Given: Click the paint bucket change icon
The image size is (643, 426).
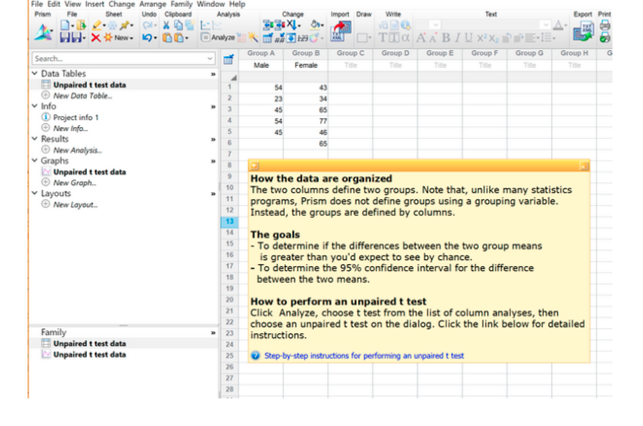Looking at the screenshot, I should point(315,25).
